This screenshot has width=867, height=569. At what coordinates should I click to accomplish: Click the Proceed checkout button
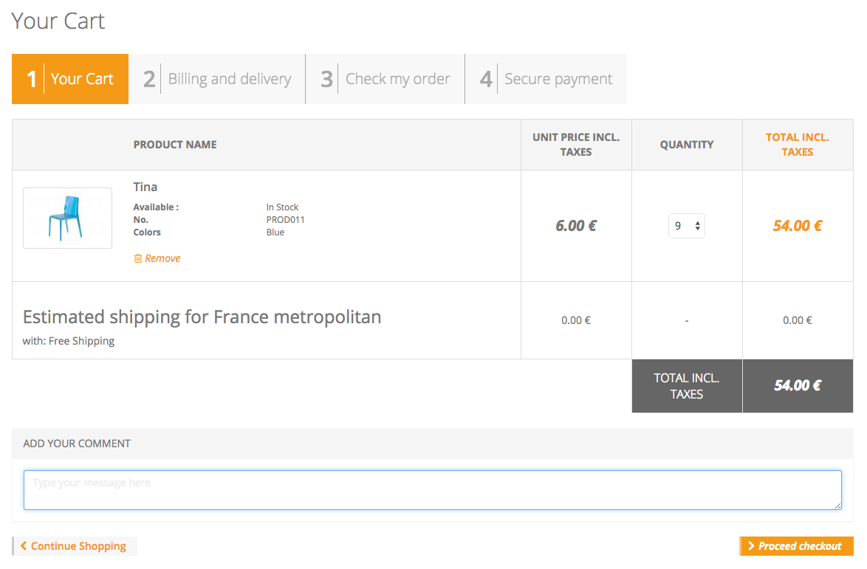point(796,546)
